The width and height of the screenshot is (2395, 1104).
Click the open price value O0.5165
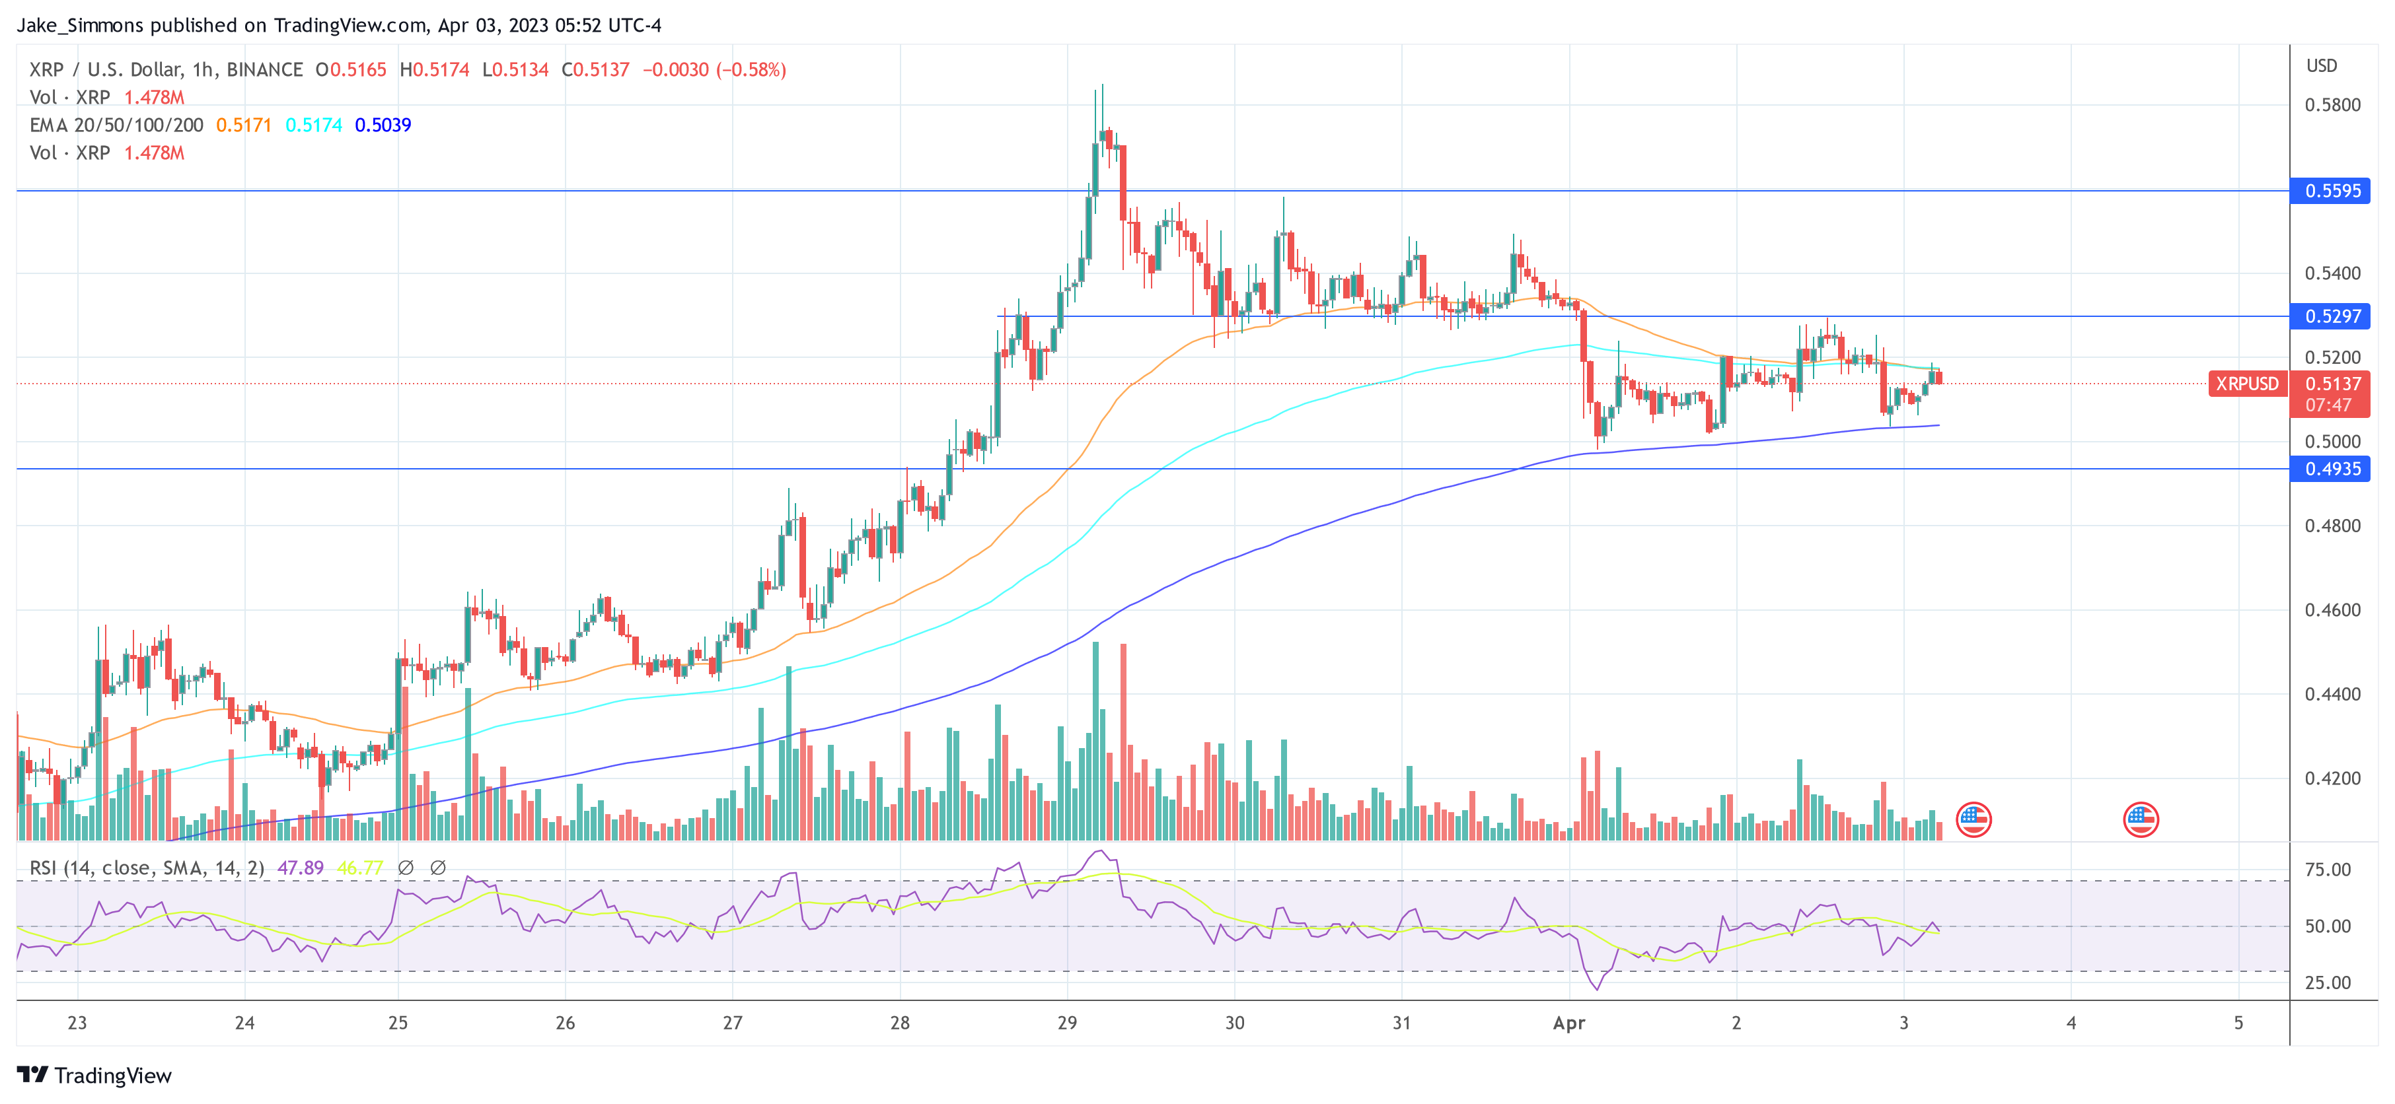tap(351, 70)
